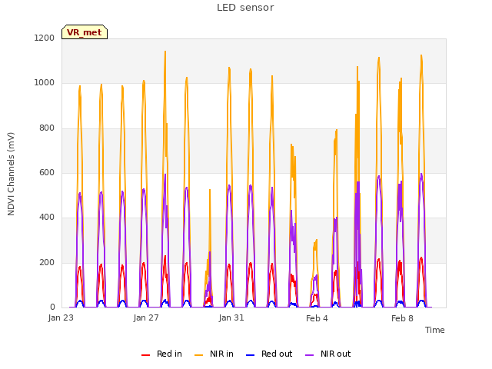Click the orange swatch beside NIR in
This screenshot has width=492, height=369.
pyautogui.click(x=198, y=355)
